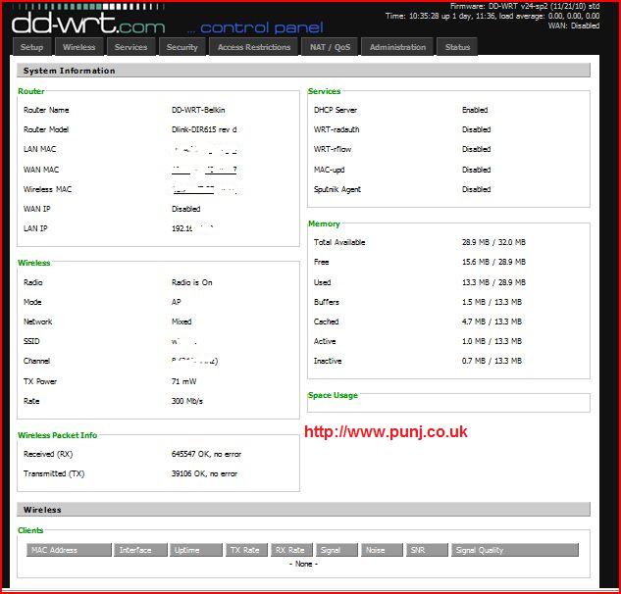Click Free memory 15.6 MB value
621x594 pixels.
click(493, 262)
